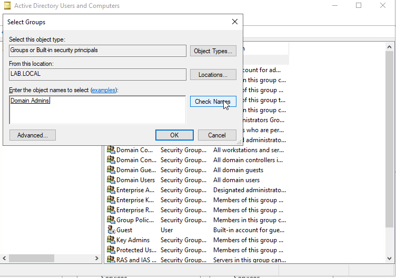Click the object type field
Viewport: 396px width, 278px height.
point(97,51)
